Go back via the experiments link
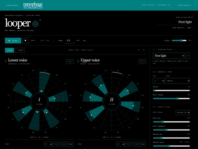 point(12,5)
